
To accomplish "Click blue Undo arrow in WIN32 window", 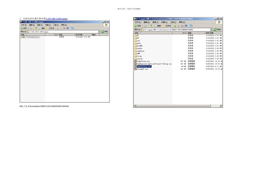I will tap(186, 26).
